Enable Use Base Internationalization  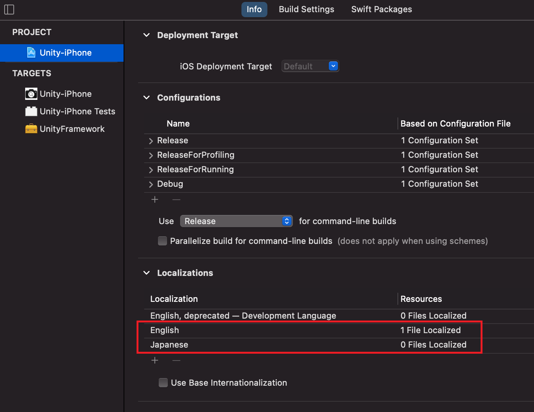163,383
